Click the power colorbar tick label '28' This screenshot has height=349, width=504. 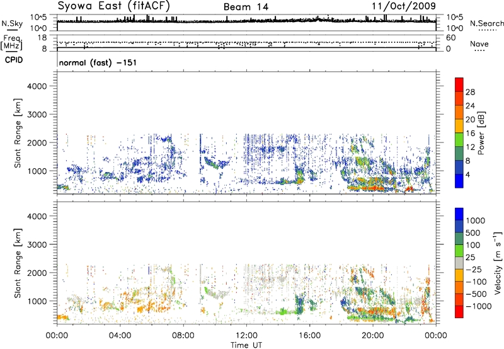[x=470, y=92]
